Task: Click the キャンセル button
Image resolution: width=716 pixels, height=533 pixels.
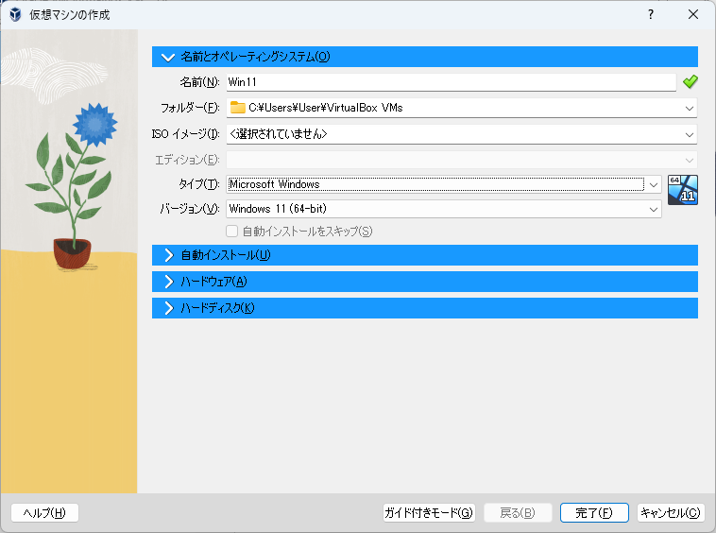Action: (x=671, y=513)
